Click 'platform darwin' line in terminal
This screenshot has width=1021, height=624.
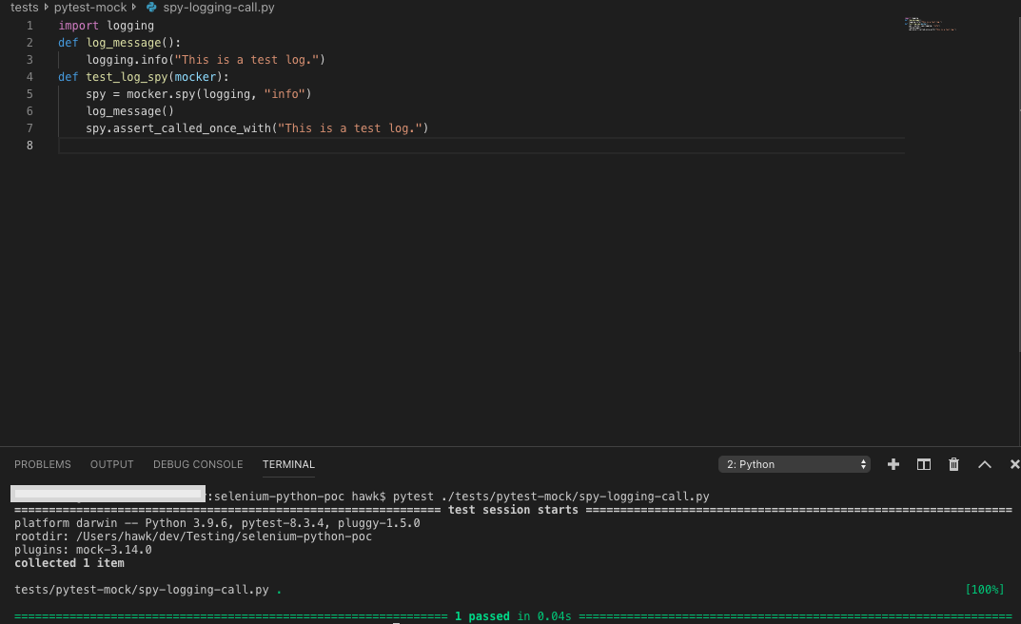217,523
